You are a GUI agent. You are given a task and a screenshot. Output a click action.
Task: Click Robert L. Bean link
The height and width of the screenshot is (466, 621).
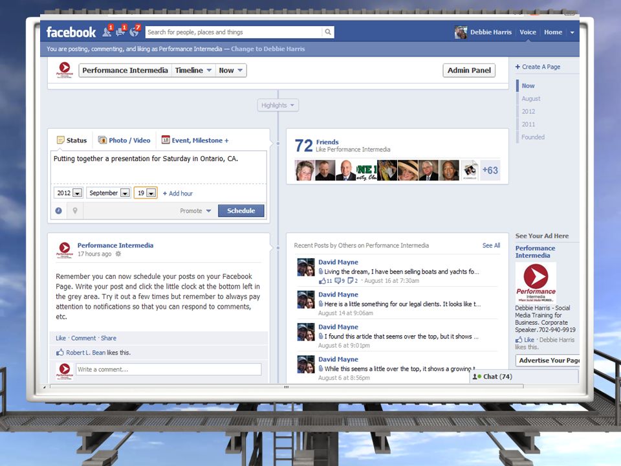tap(85, 352)
